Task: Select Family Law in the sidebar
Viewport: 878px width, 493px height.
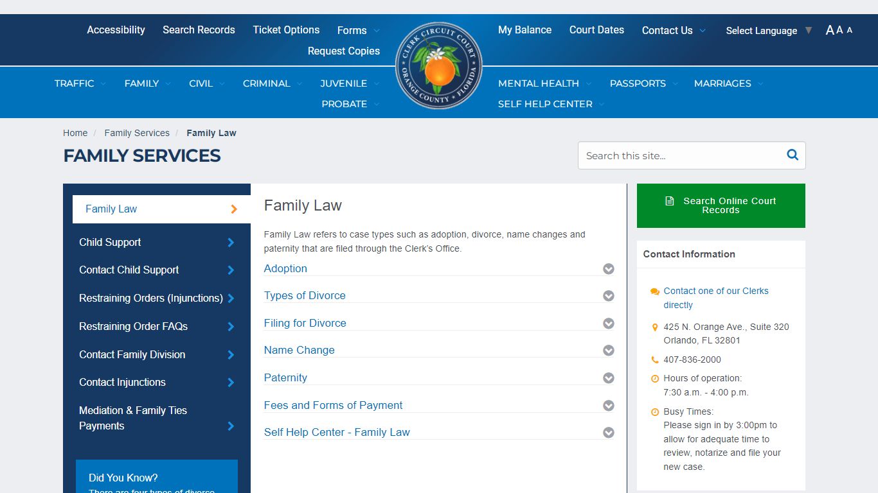Action: click(161, 209)
